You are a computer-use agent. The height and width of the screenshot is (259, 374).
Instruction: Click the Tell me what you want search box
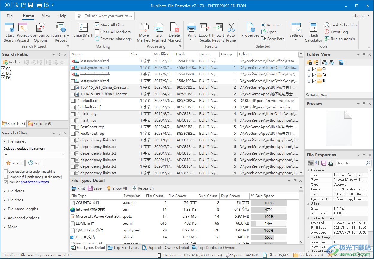pyautogui.click(x=105, y=16)
